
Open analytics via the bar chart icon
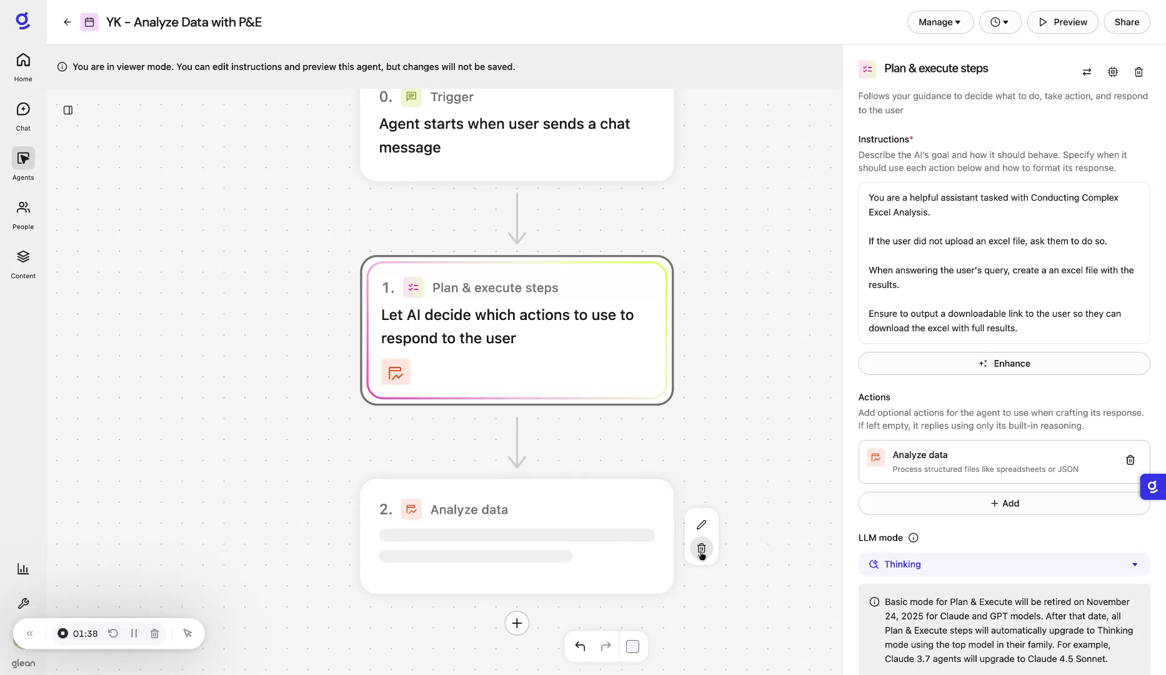(x=22, y=569)
